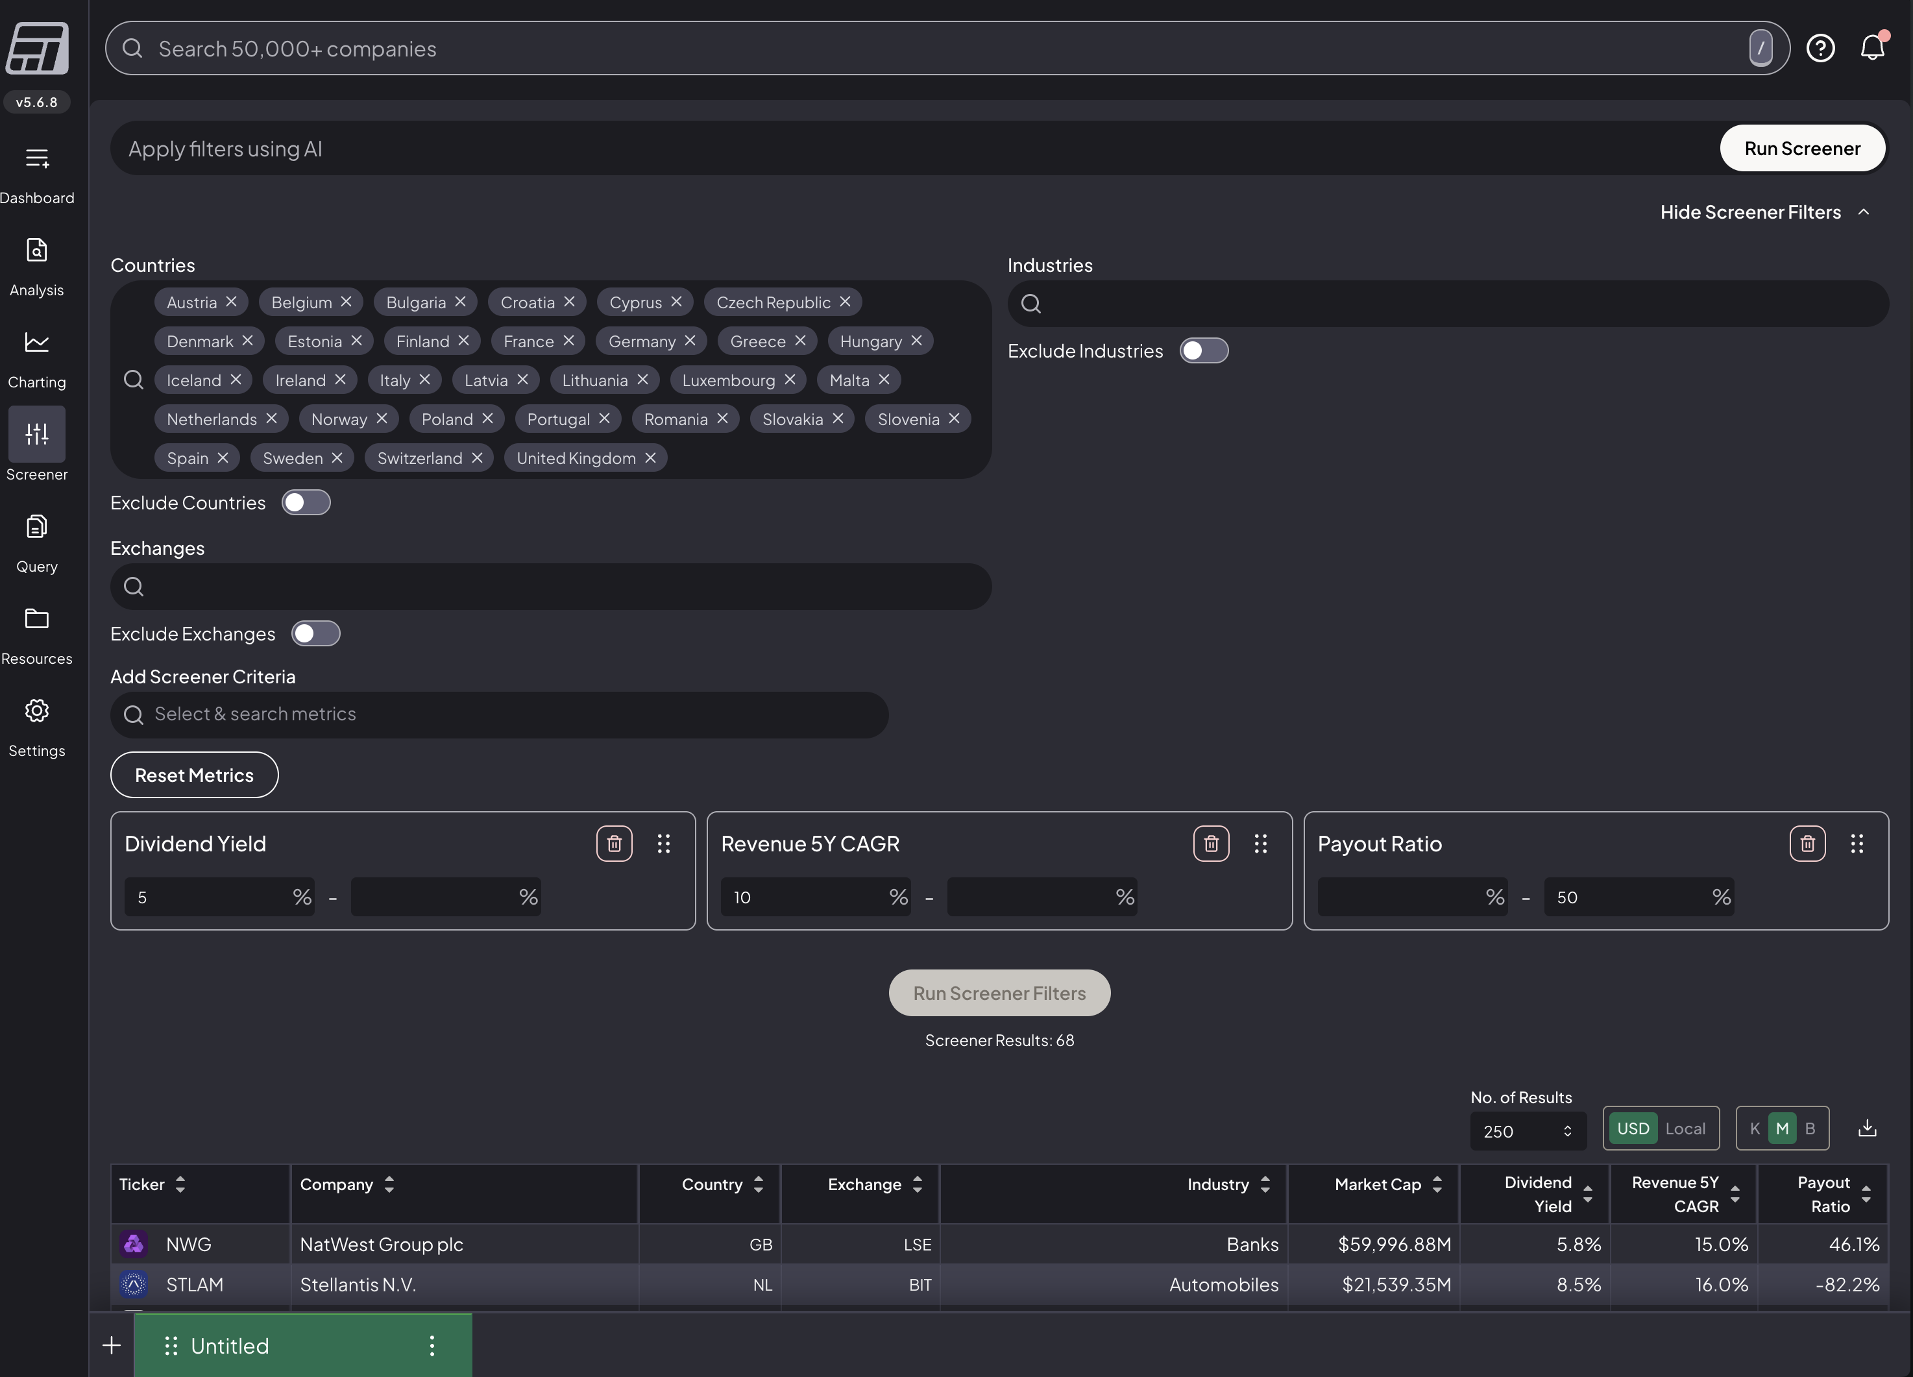Add a new screener tab with plus
This screenshot has height=1377, width=1913.
point(112,1345)
